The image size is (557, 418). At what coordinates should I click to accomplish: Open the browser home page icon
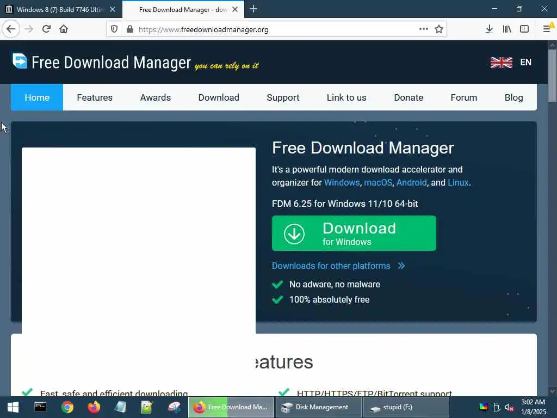[64, 29]
